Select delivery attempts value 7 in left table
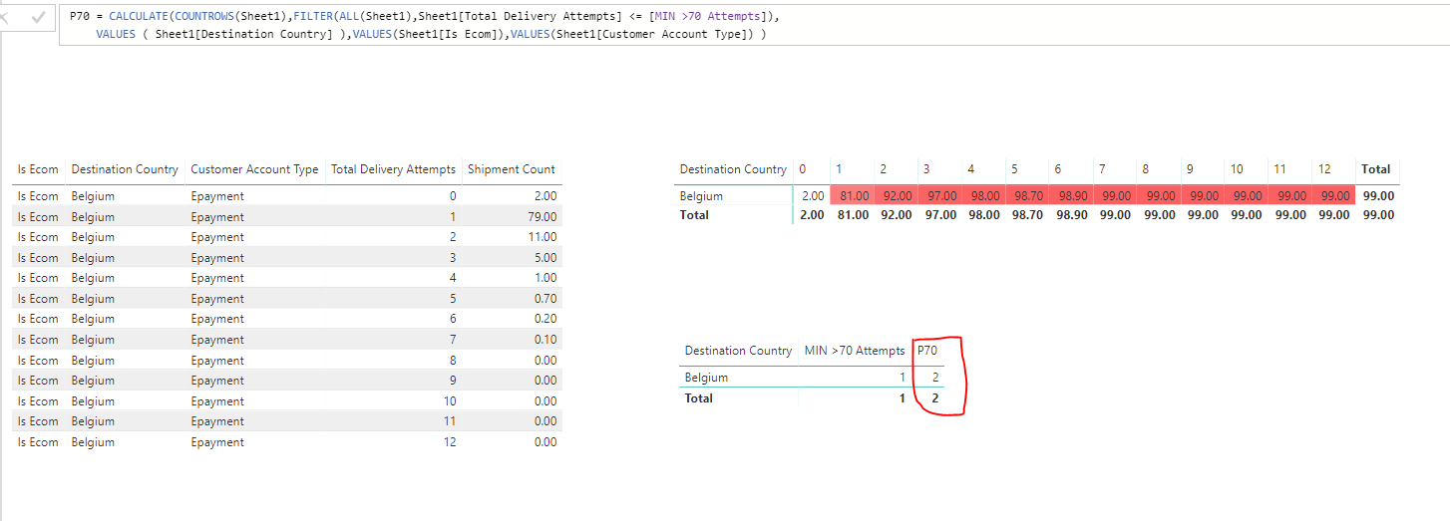 click(453, 340)
